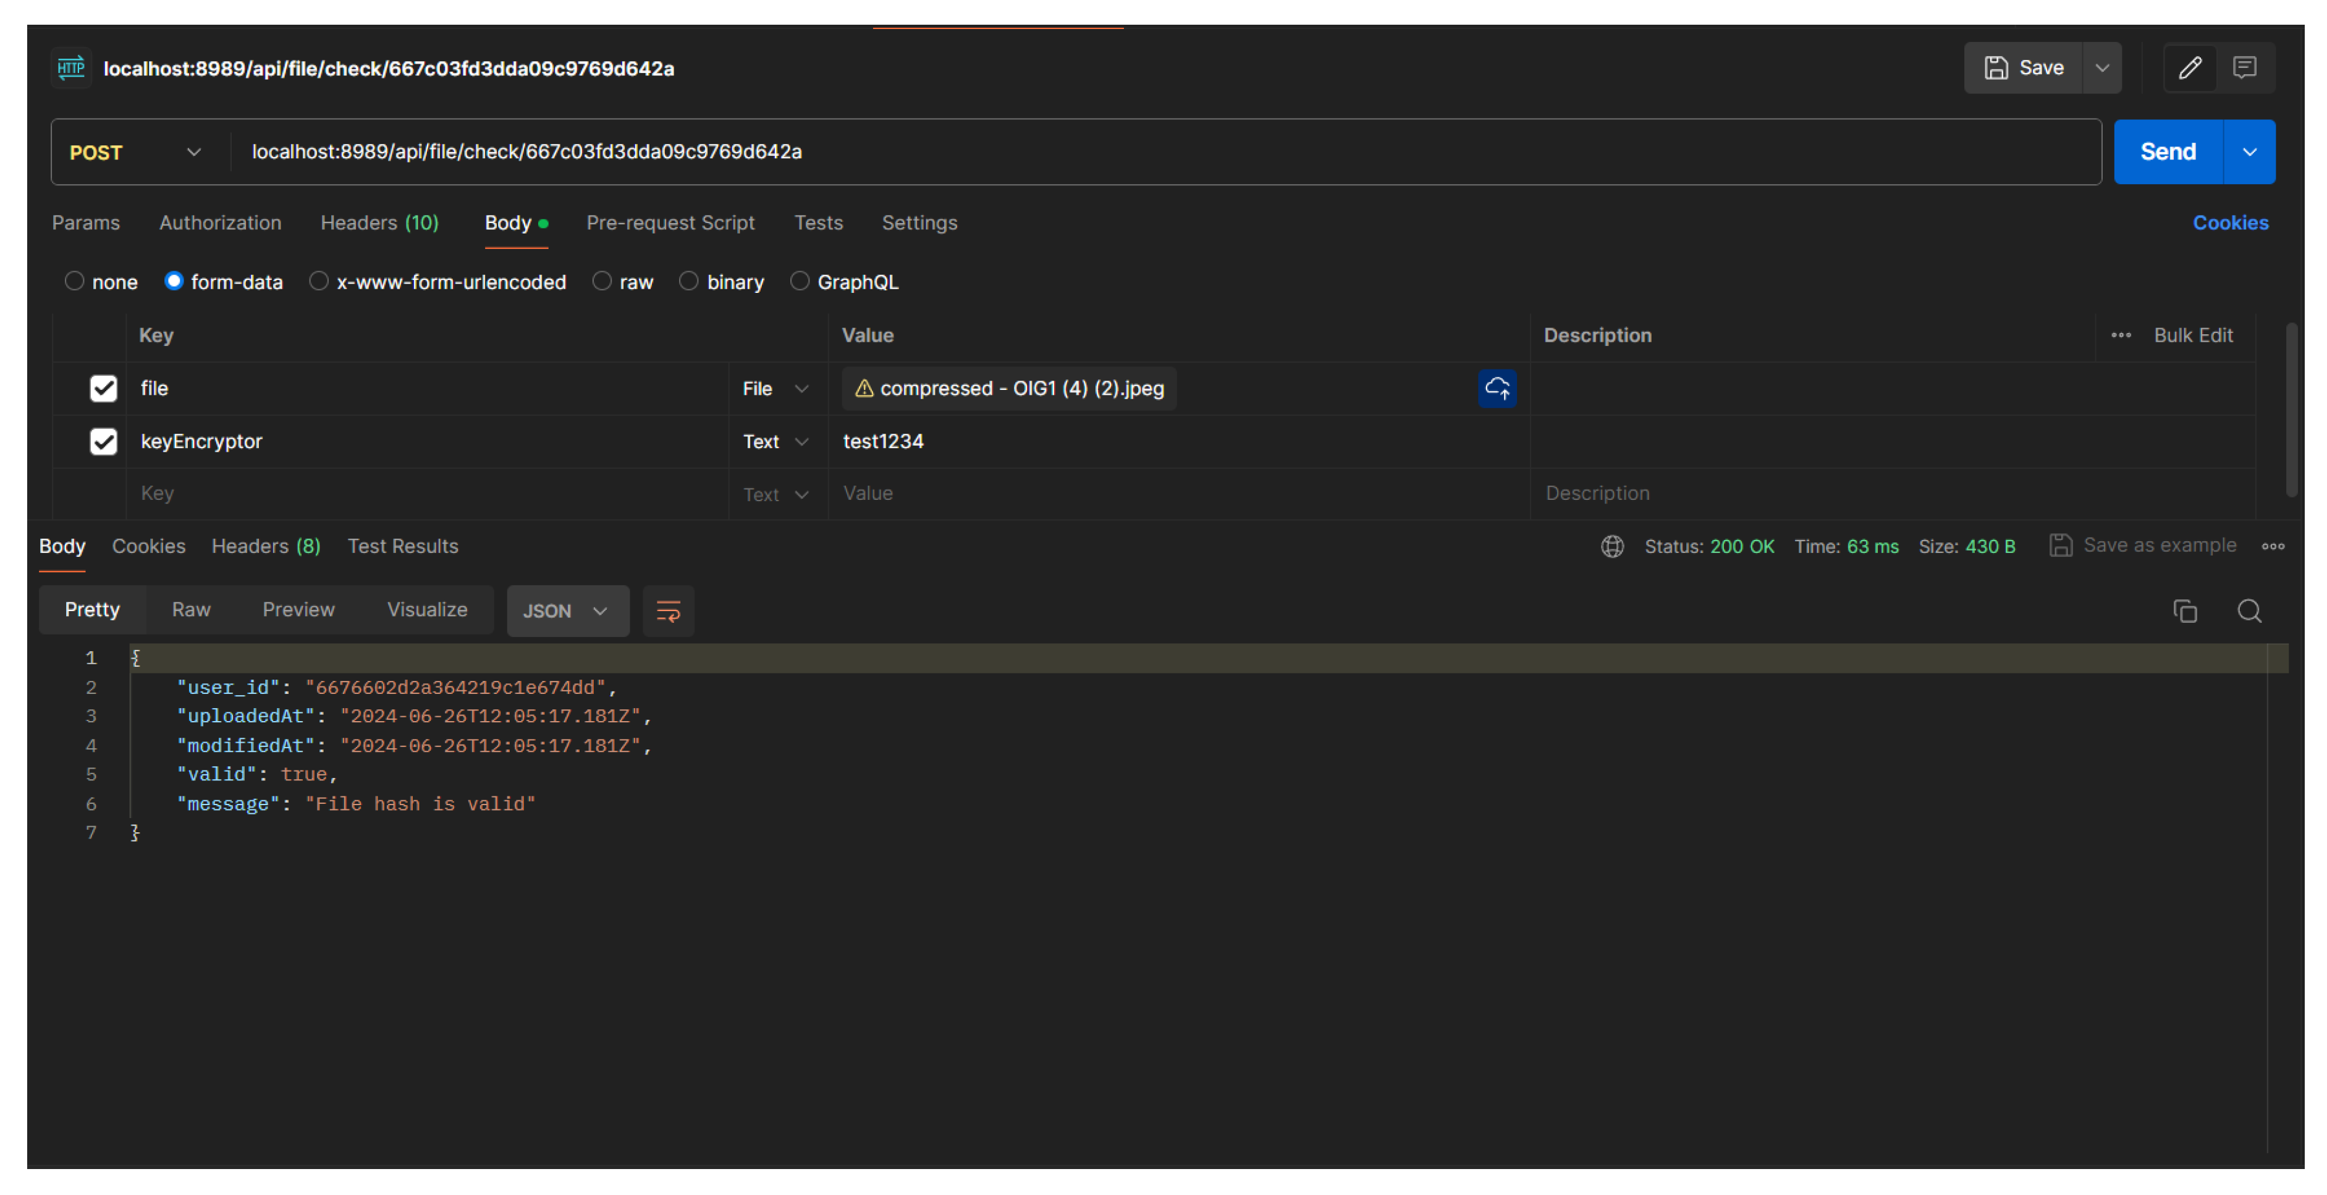Image resolution: width=2327 pixels, height=1195 pixels.
Task: Select the raw body radio option
Action: (x=602, y=282)
